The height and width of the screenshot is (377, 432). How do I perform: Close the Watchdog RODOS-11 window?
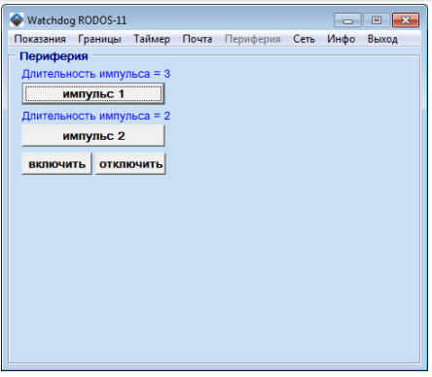[x=406, y=20]
